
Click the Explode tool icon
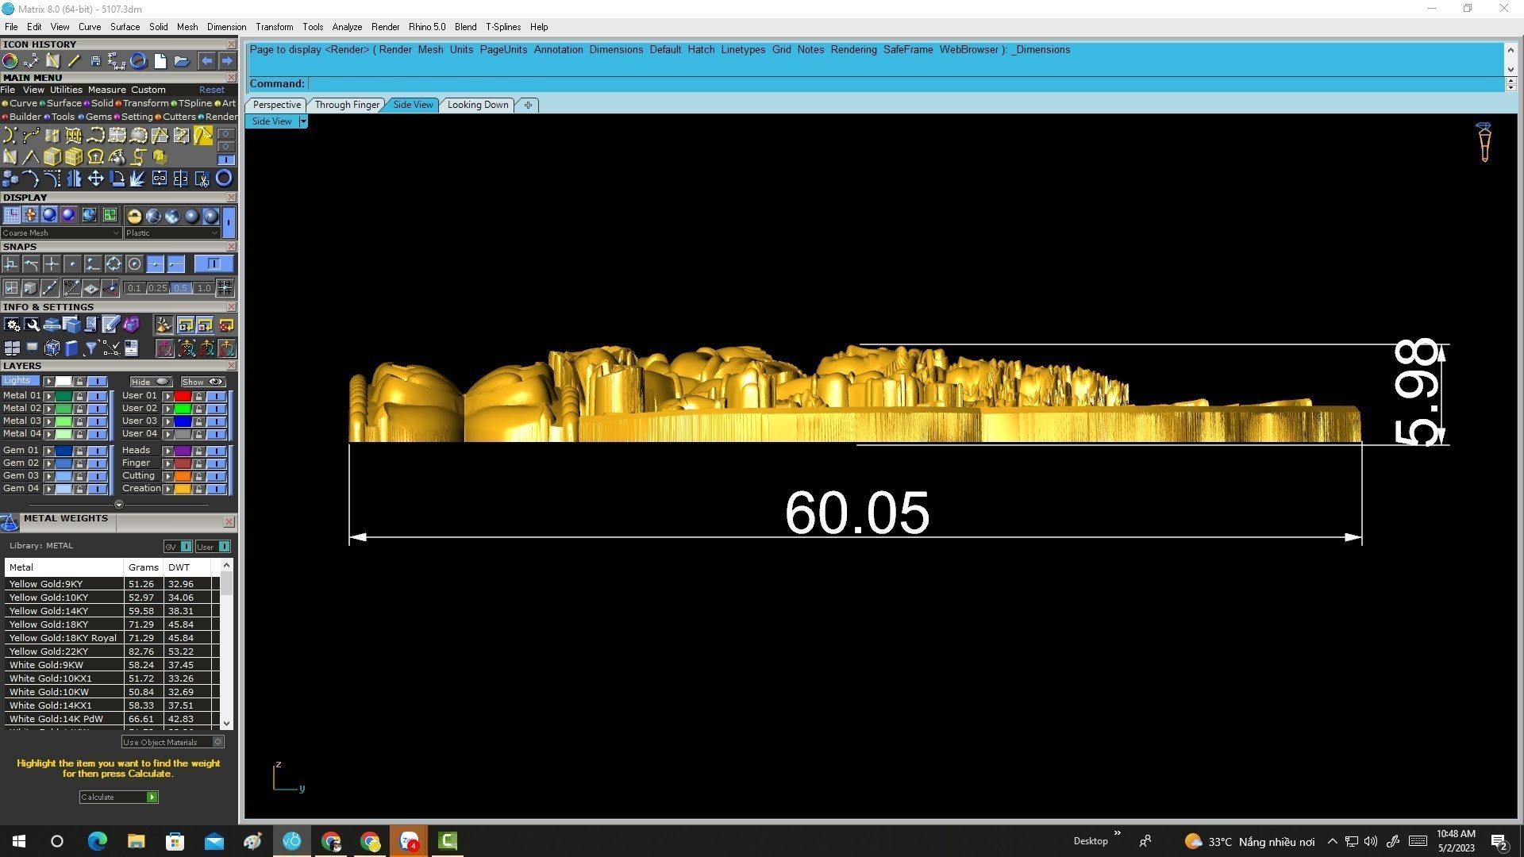137,179
